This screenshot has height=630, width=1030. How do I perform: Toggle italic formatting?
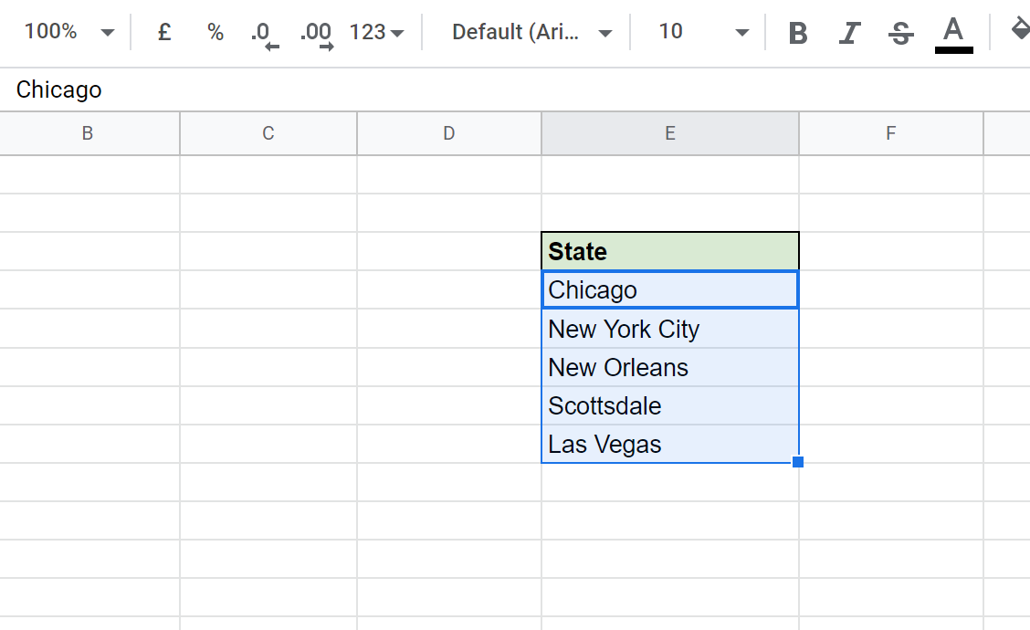(x=849, y=32)
